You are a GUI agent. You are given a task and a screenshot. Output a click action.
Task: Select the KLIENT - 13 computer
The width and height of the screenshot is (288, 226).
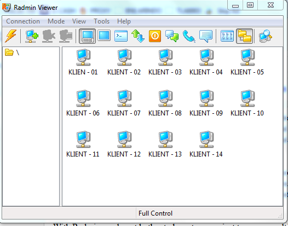pyautogui.click(x=165, y=144)
